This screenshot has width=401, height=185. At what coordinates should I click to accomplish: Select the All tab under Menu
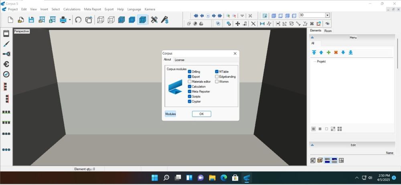click(313, 43)
